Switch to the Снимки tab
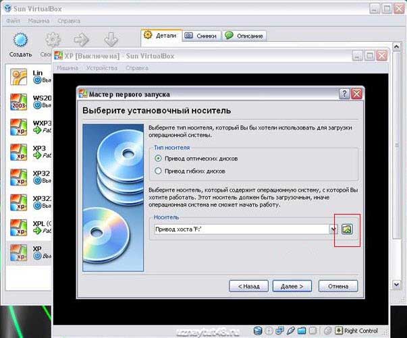 click(202, 36)
